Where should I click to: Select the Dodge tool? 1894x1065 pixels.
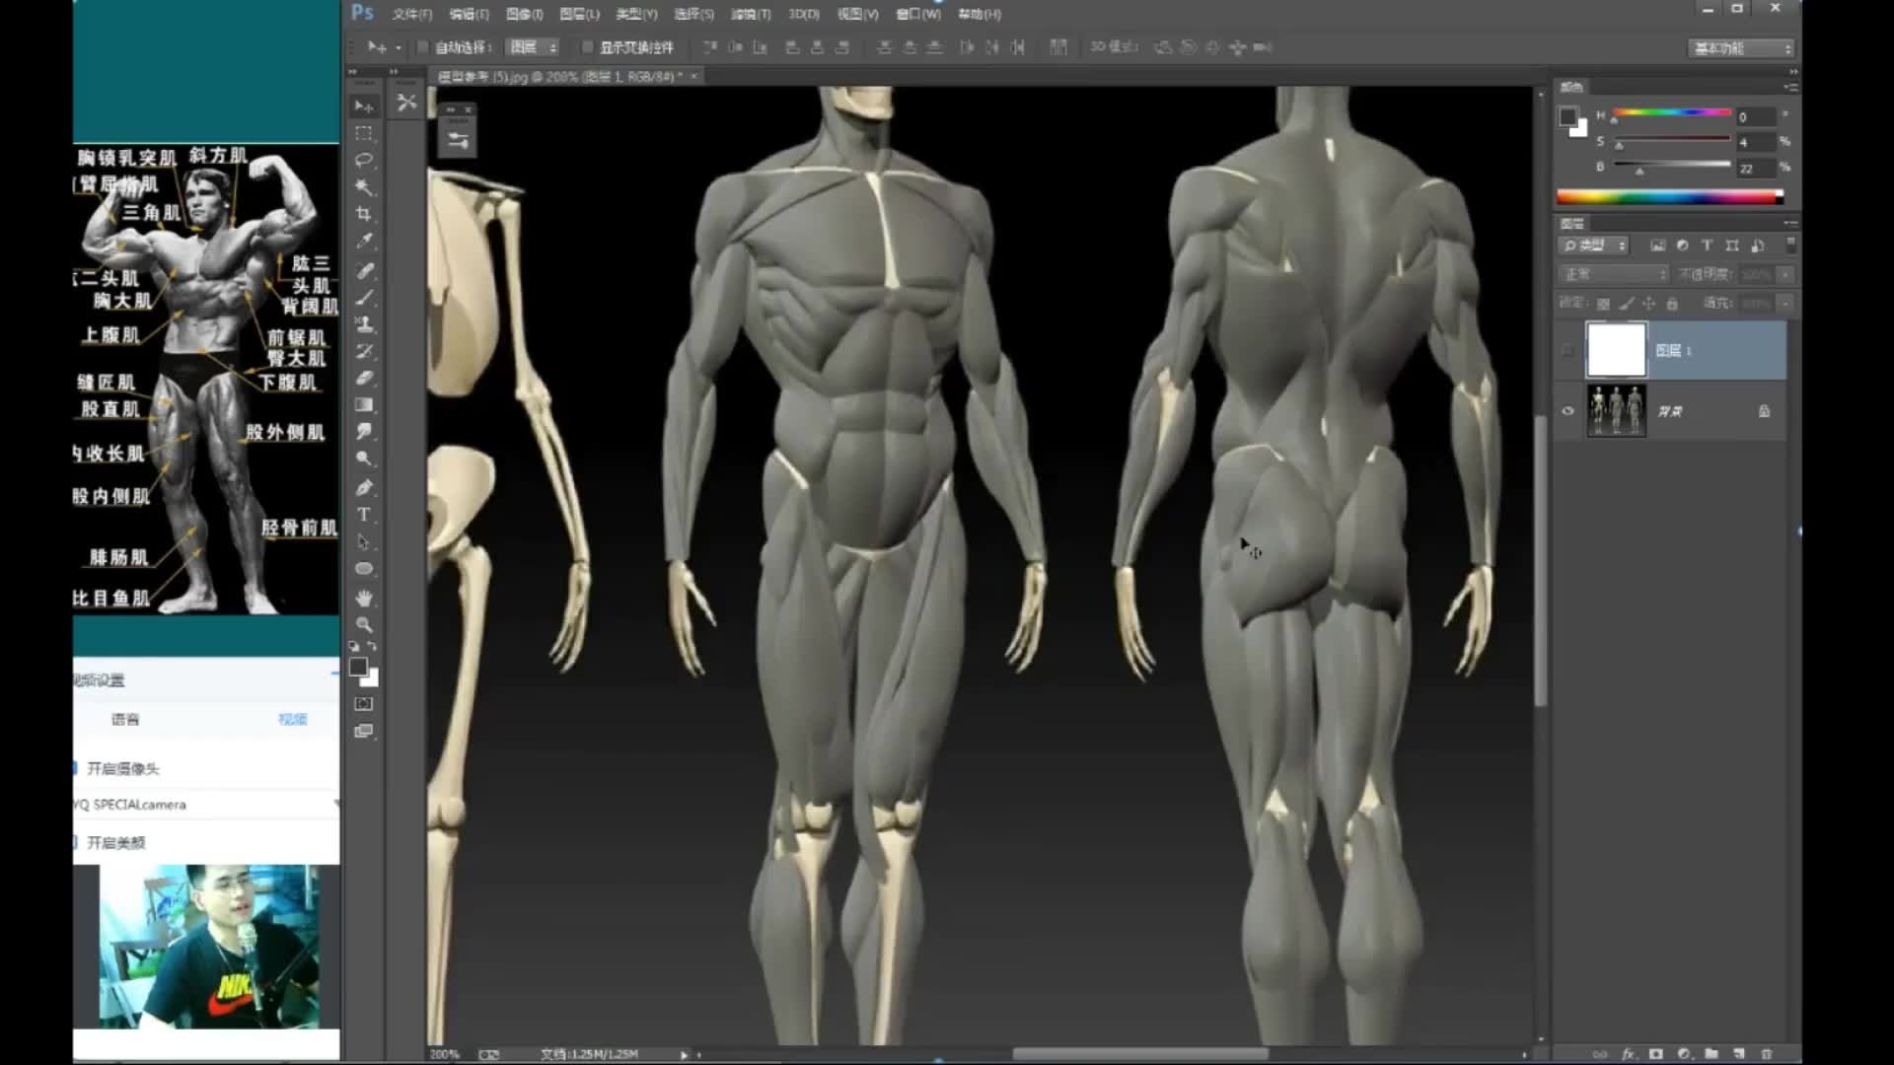pyautogui.click(x=364, y=459)
